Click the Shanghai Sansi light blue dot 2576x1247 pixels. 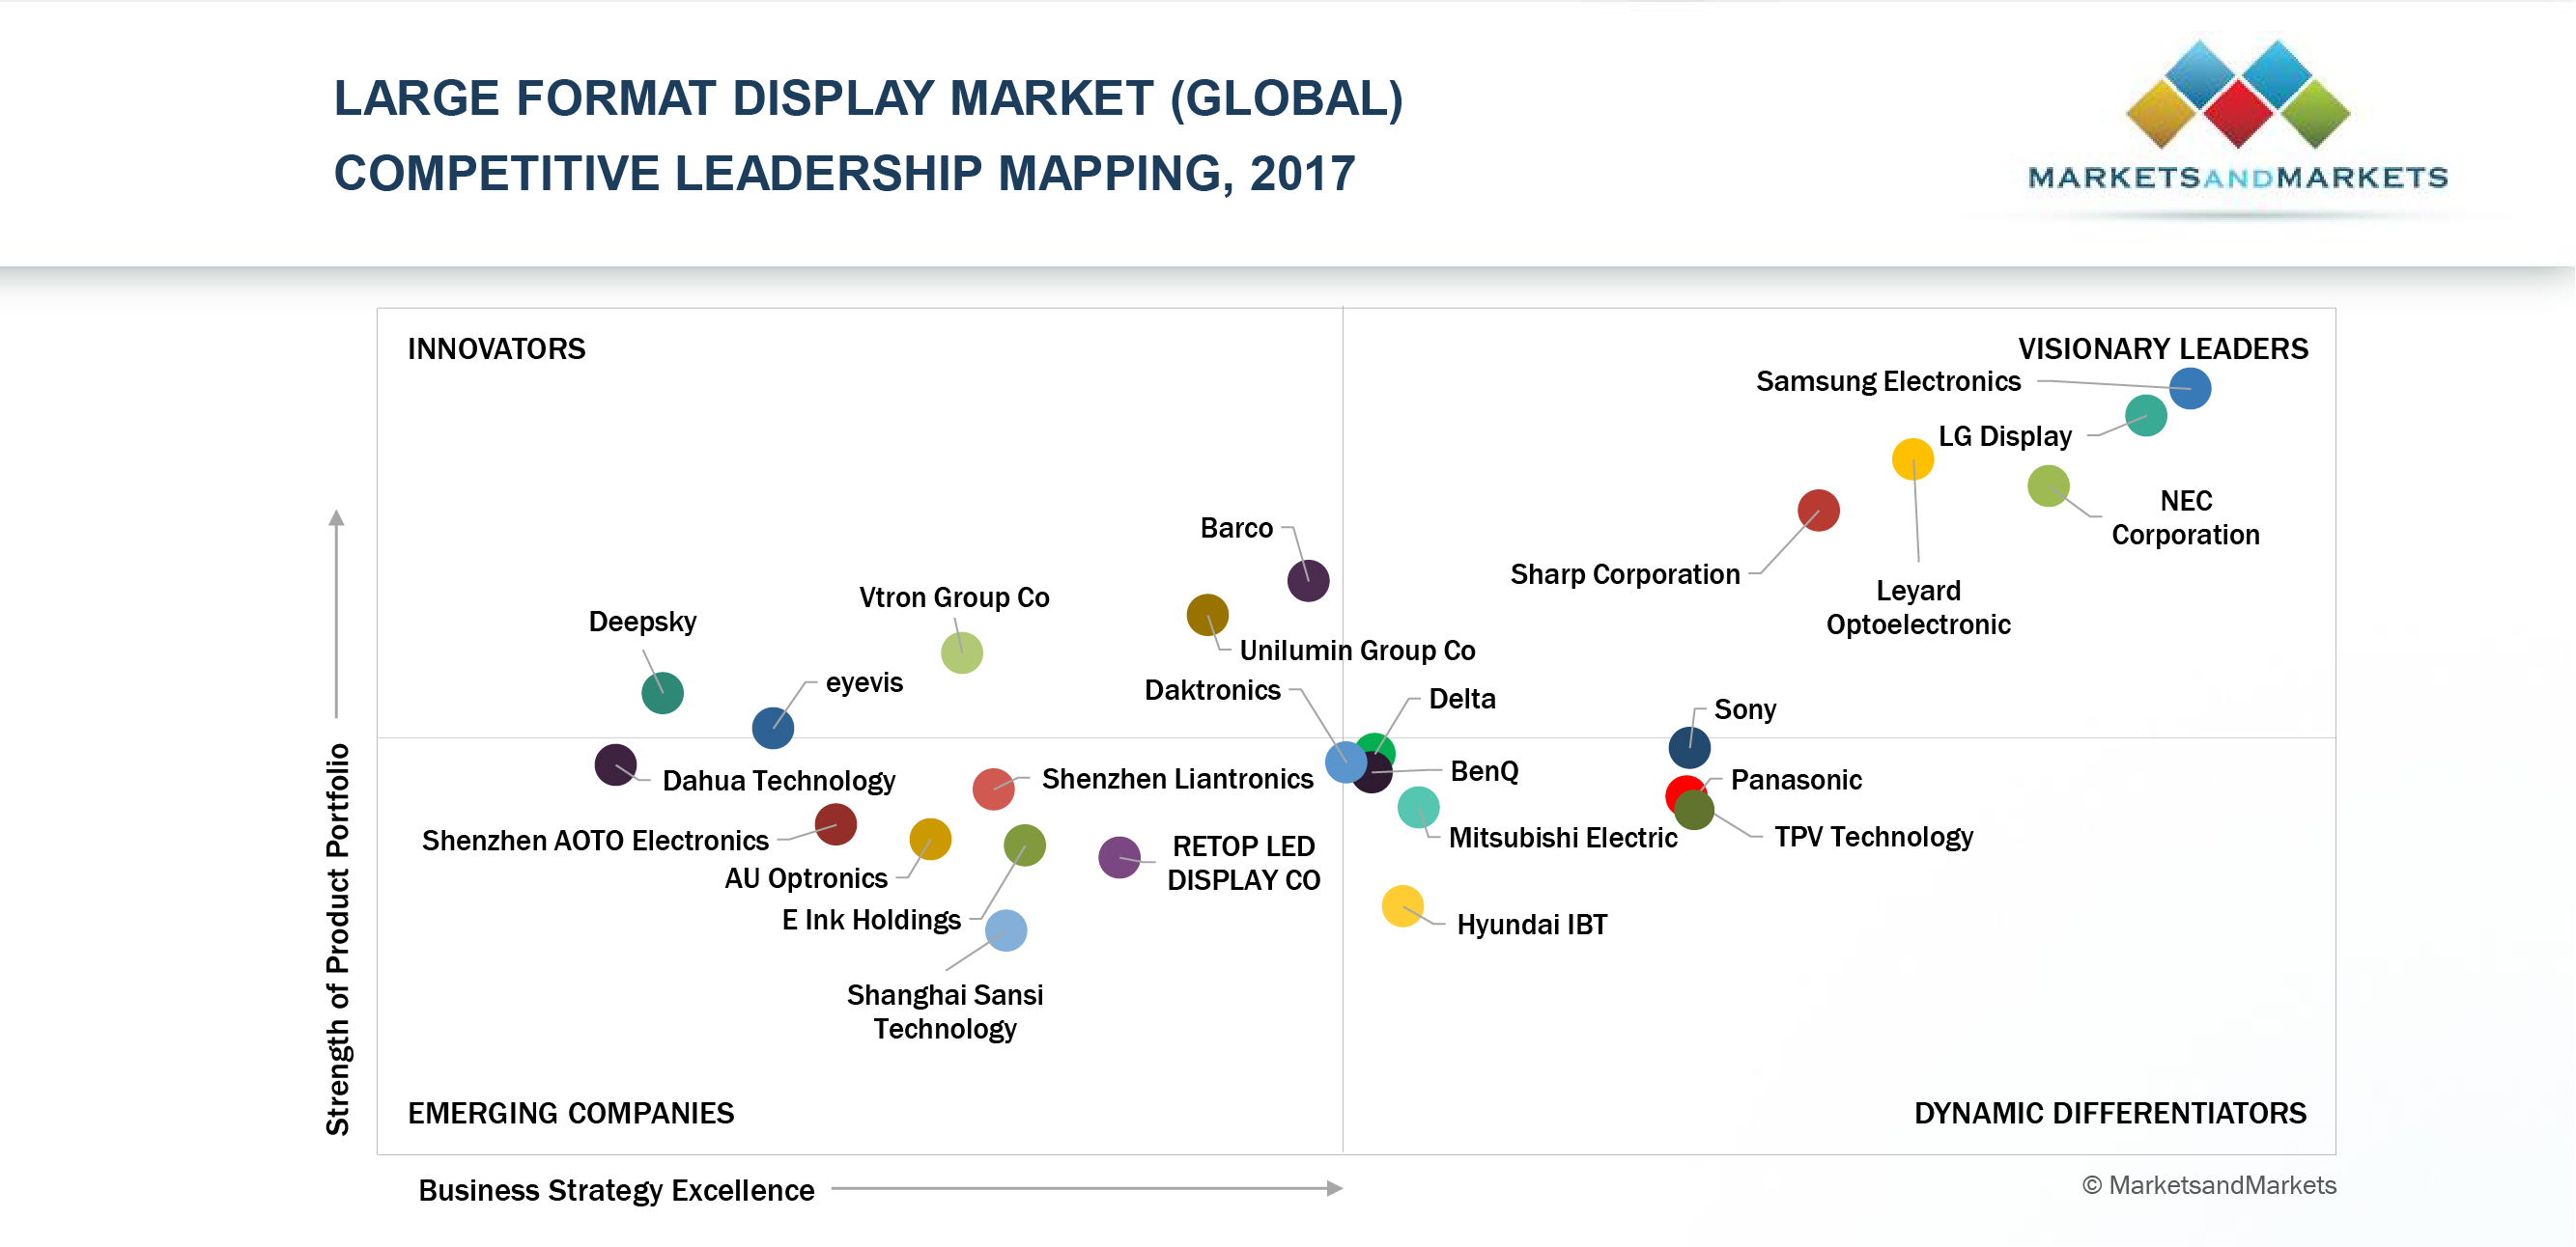click(1005, 930)
